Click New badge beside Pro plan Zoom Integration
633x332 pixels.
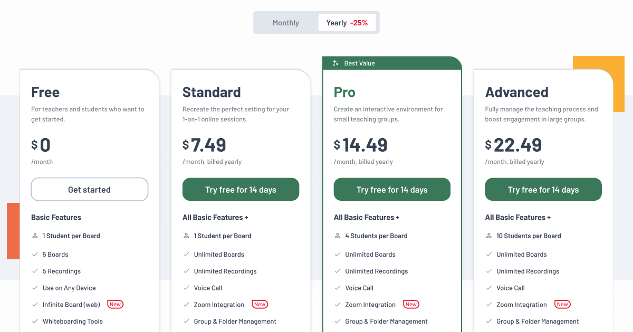click(411, 305)
